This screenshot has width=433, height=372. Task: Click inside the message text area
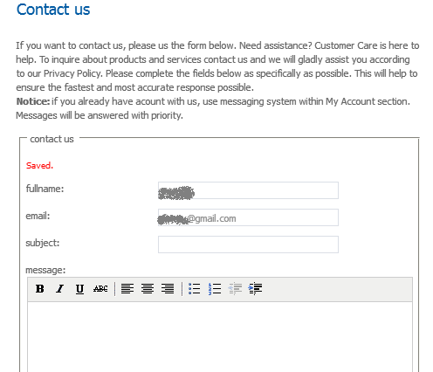click(220, 337)
